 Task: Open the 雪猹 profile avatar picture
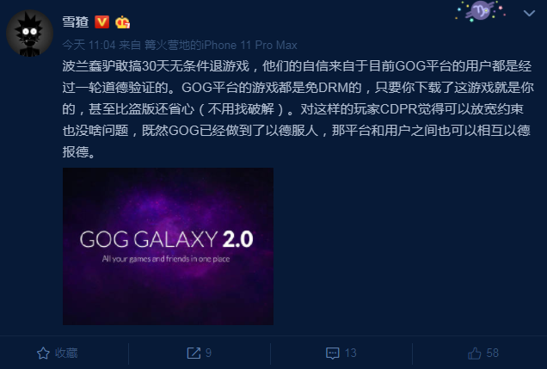tap(29, 34)
